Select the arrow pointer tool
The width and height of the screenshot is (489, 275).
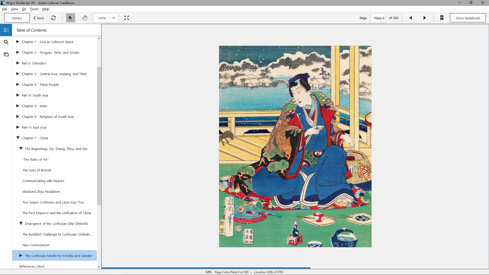coord(71,18)
